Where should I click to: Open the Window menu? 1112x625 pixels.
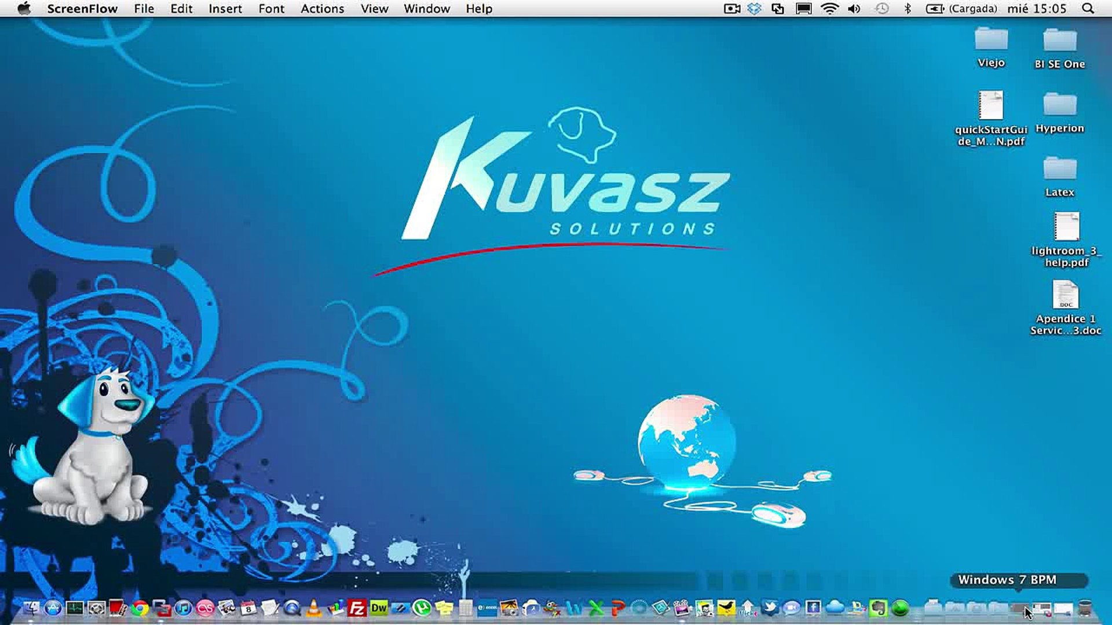pos(427,9)
